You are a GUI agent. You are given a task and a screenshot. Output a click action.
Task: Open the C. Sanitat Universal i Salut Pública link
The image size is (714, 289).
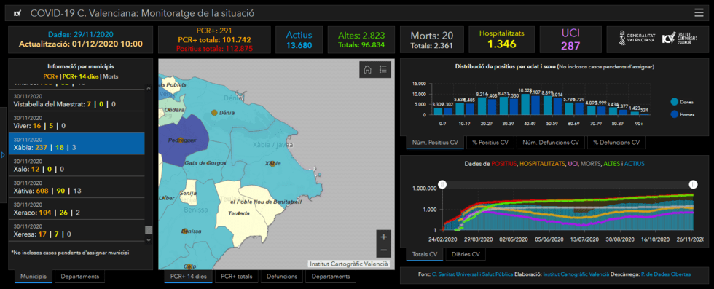(472, 274)
